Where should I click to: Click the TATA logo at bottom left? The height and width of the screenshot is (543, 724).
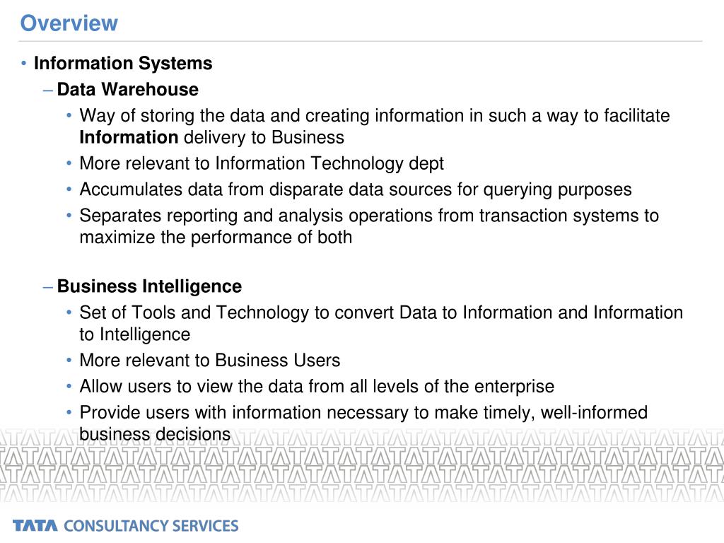pyautogui.click(x=35, y=526)
